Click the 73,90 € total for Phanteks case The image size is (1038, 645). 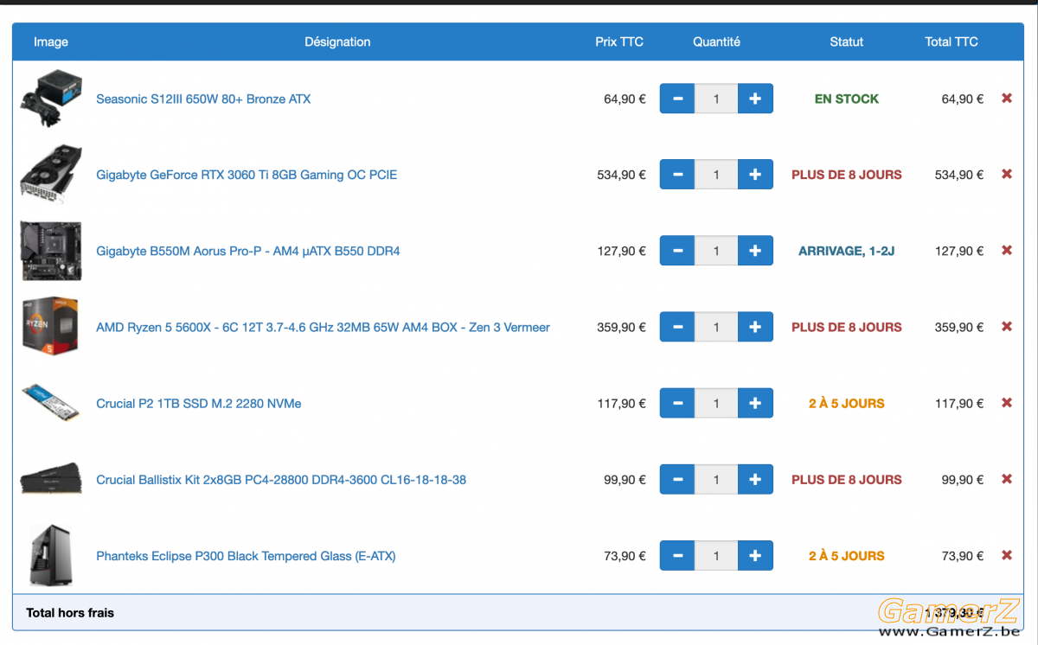[963, 555]
